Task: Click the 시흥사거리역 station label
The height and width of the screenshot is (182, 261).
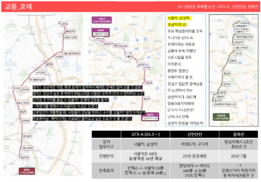Action: pyautogui.click(x=241, y=48)
